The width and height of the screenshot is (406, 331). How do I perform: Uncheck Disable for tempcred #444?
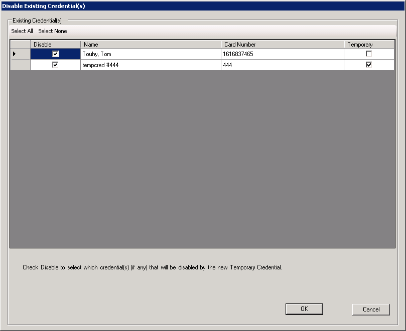[55, 65]
